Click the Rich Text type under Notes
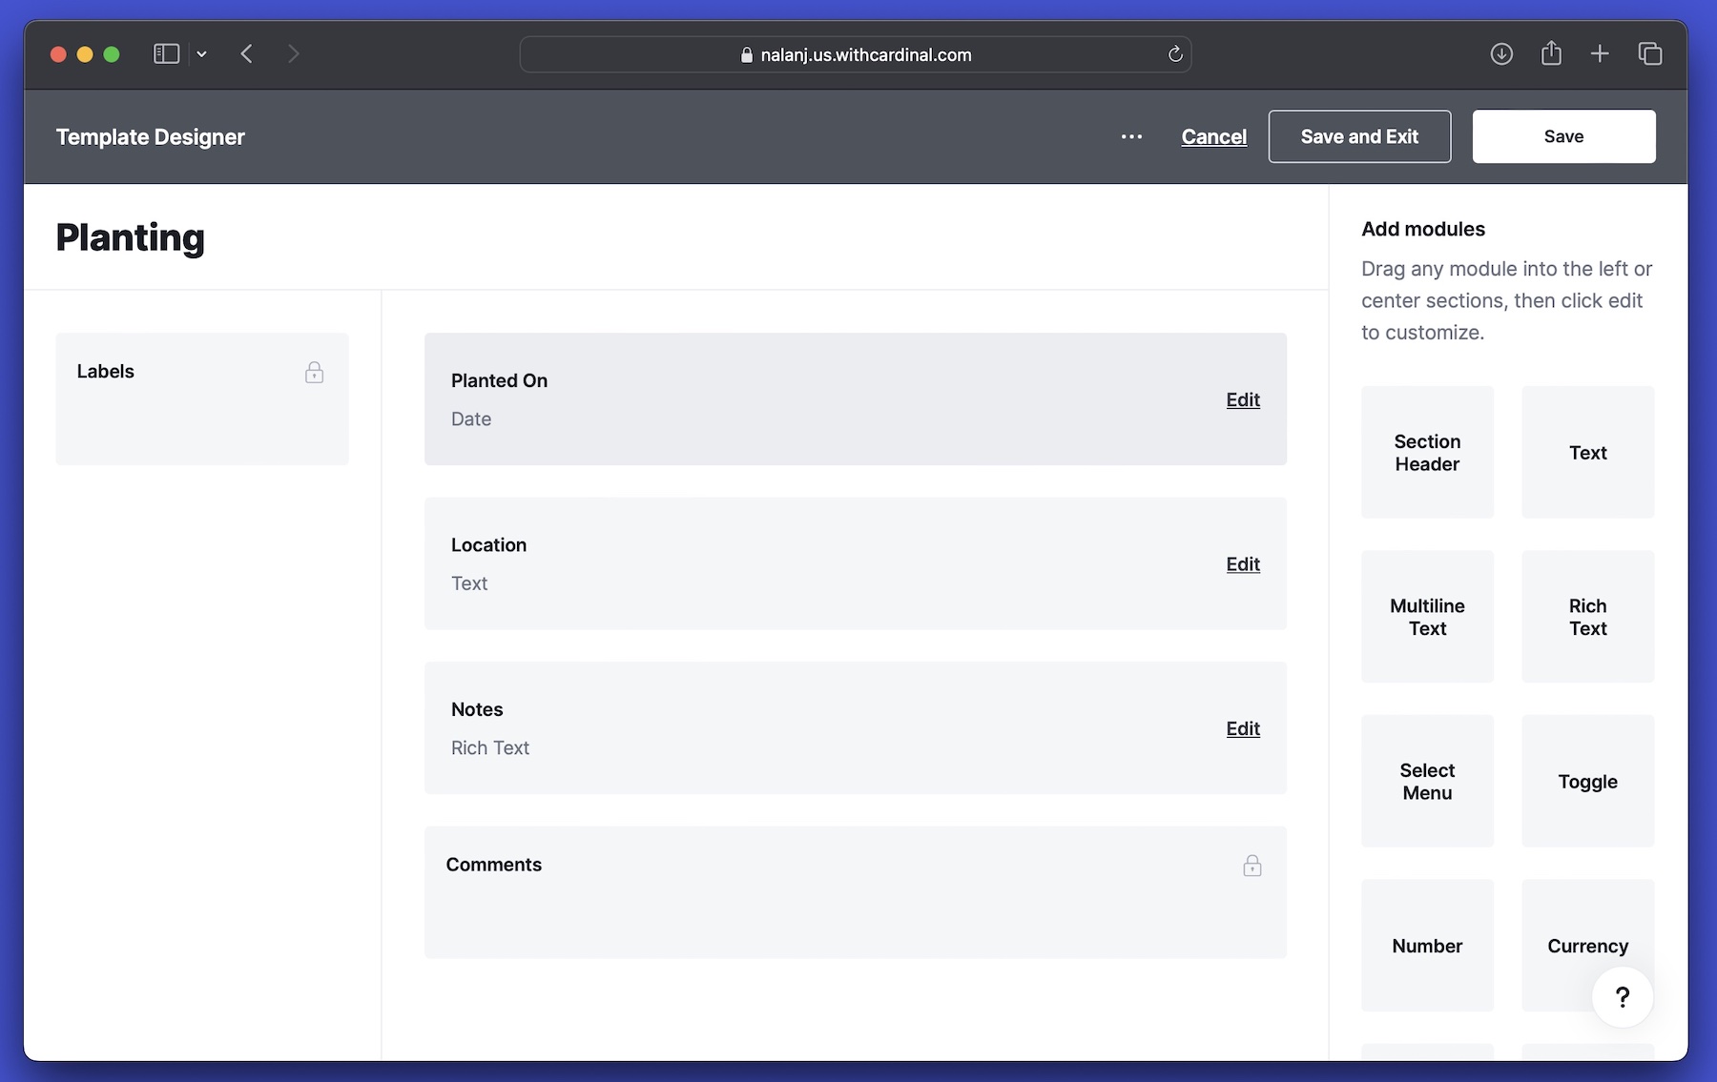 [x=490, y=748]
